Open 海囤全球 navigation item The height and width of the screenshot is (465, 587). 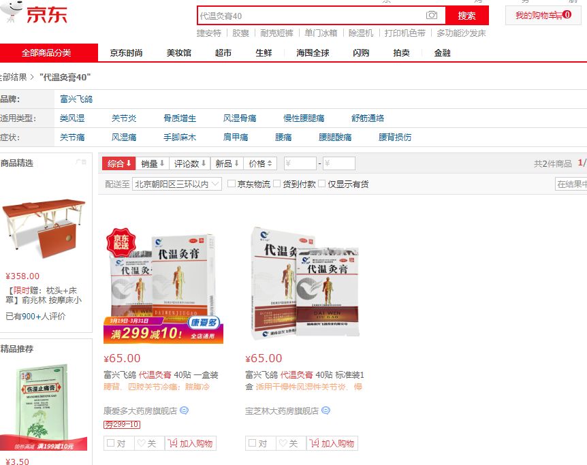pyautogui.click(x=313, y=53)
